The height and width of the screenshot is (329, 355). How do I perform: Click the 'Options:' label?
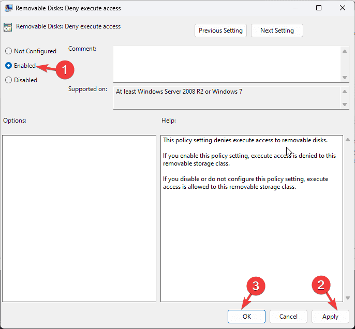(14, 121)
